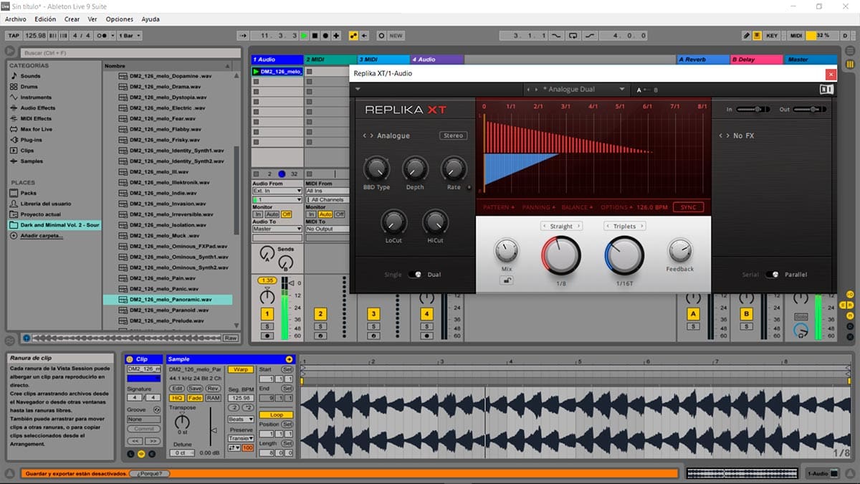Open the Drums category in browser
This screenshot has height=484, width=860.
pos(29,86)
